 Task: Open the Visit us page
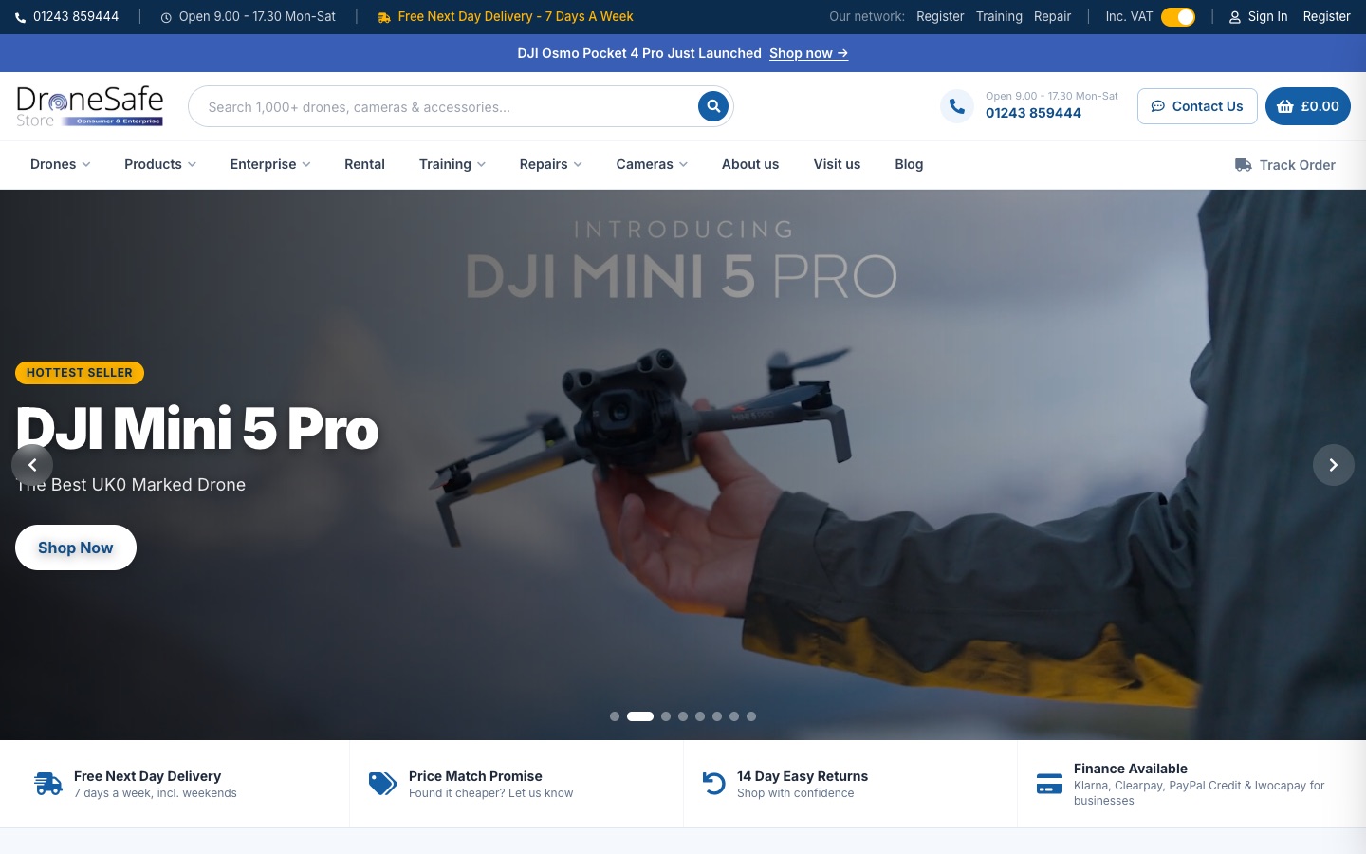click(837, 164)
